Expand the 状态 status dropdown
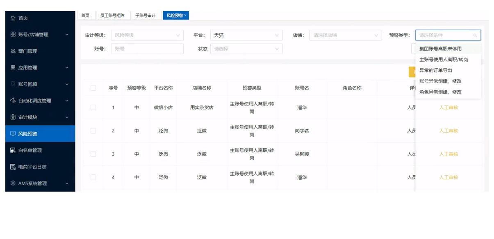This screenshot has width=494, height=239. point(246,49)
